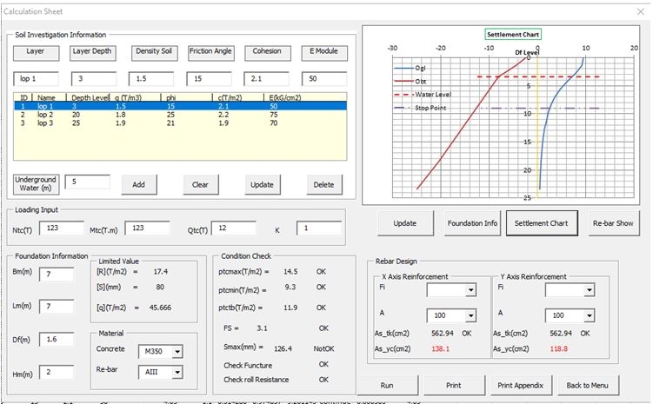Open the Y Axis A dropdown
This screenshot has height=404, width=653.
click(x=589, y=315)
